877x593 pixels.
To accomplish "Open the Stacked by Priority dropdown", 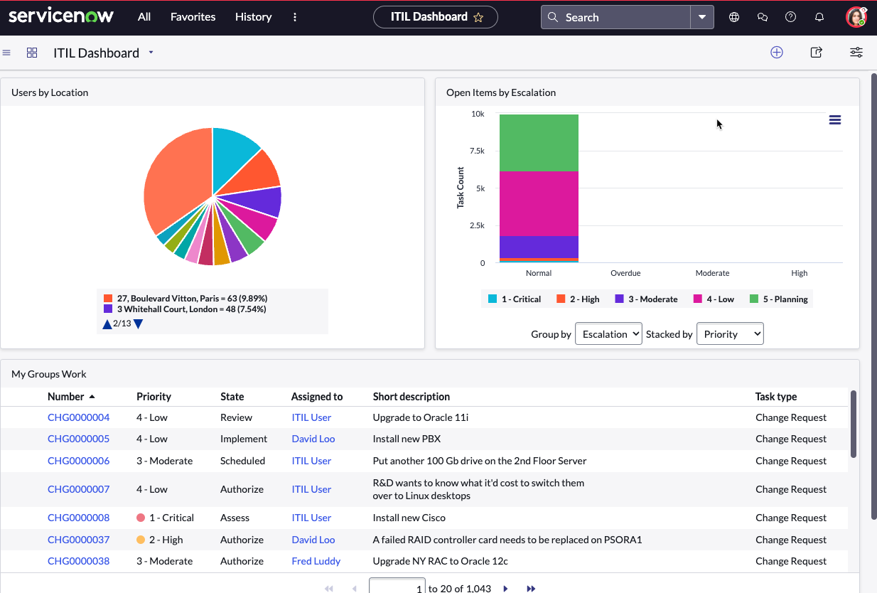I will coord(730,334).
